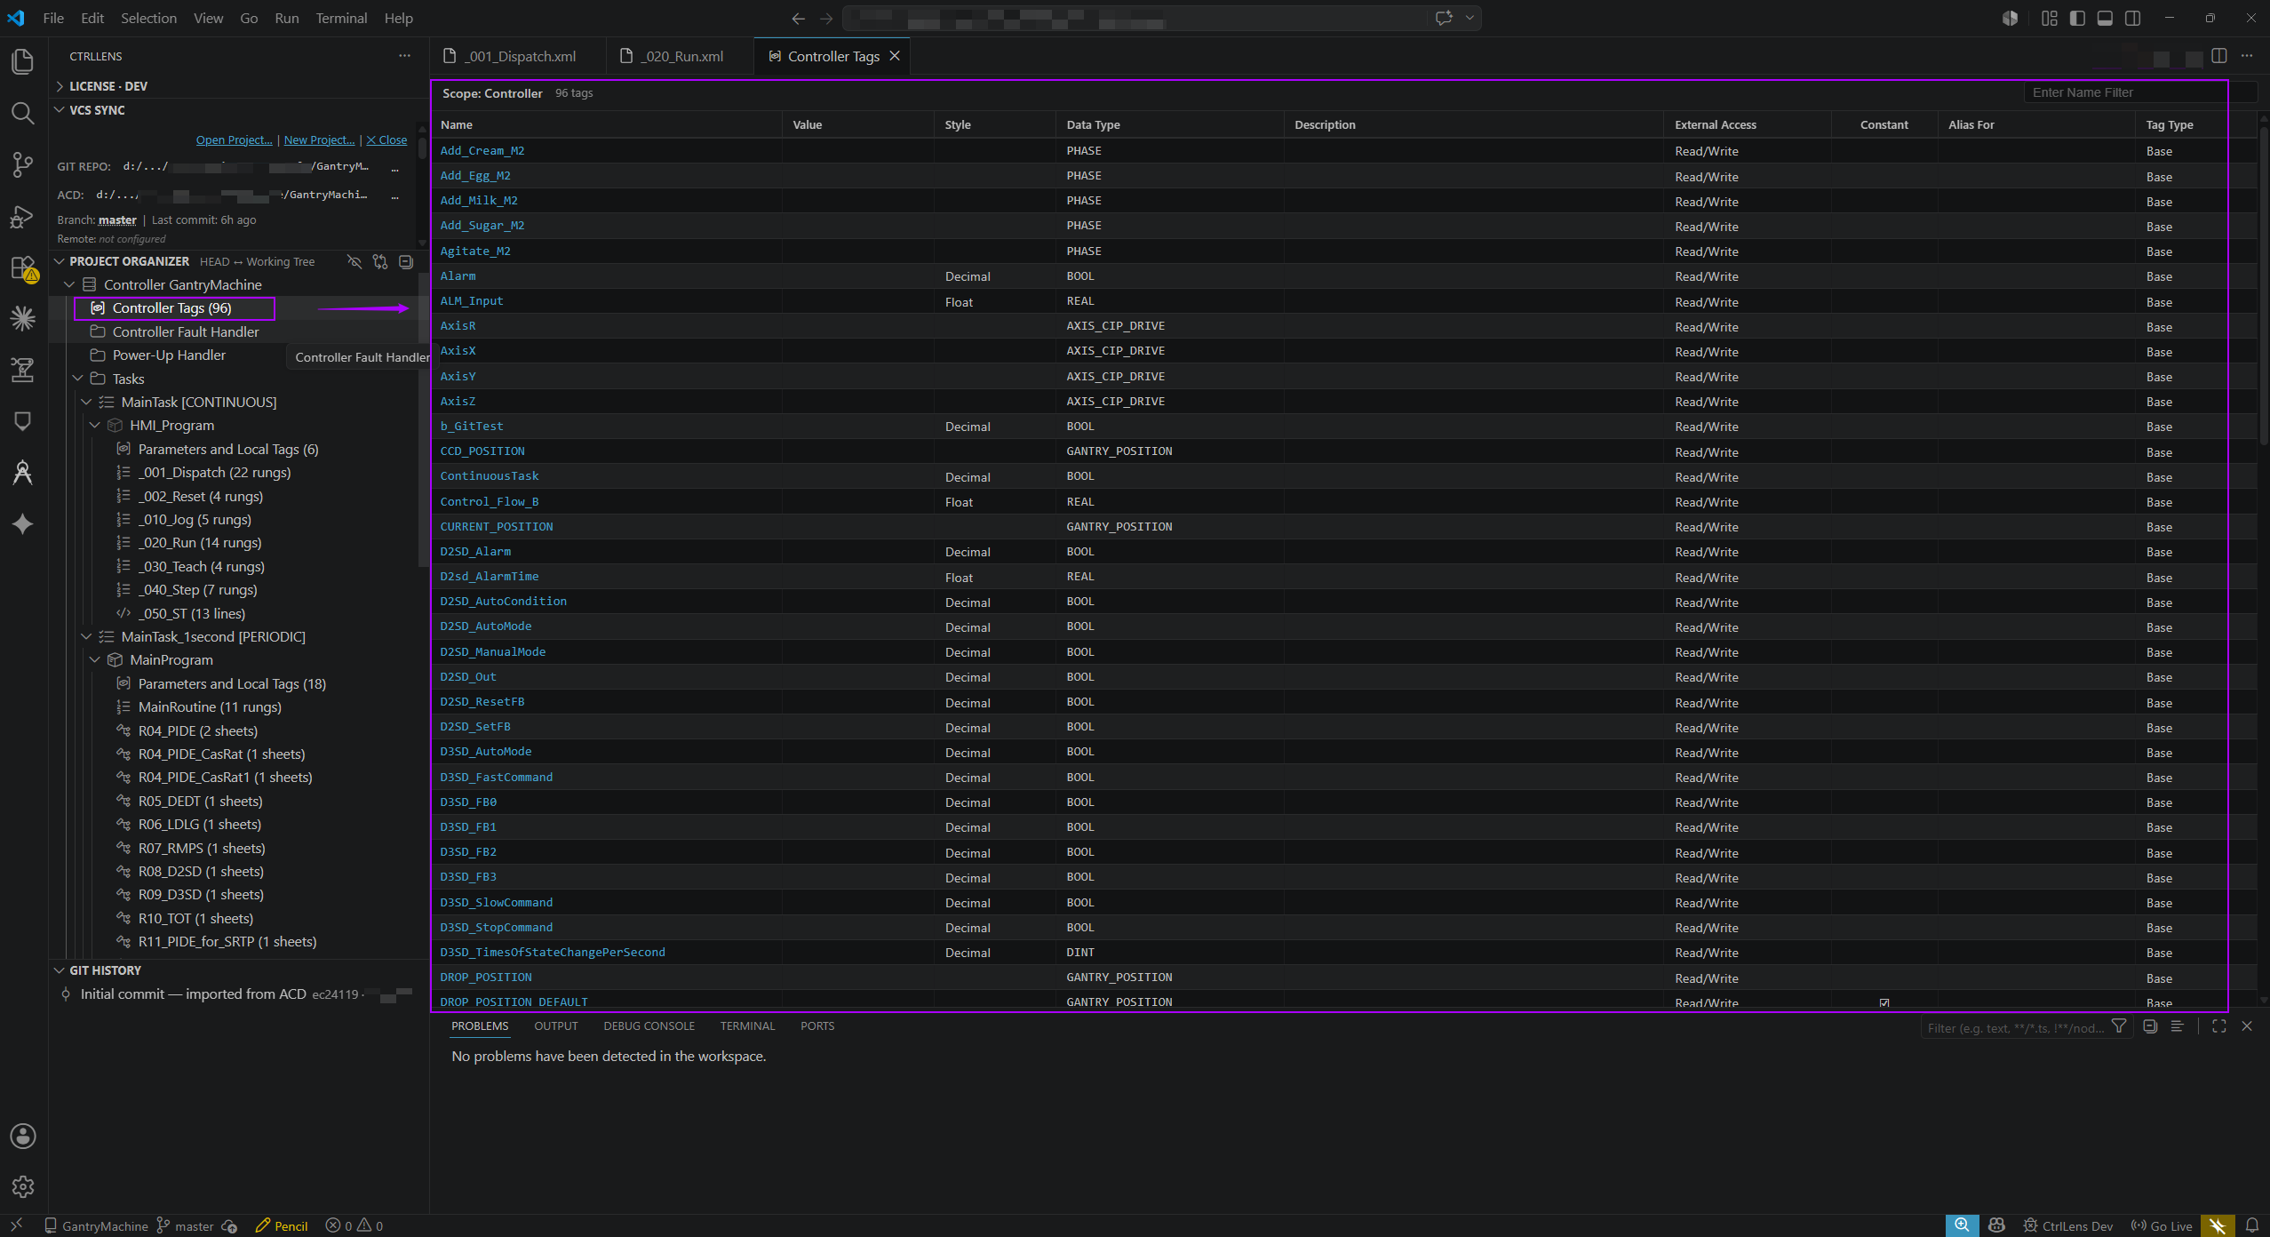Click the CTRLLENS panel more actions ellipsis

pos(404,56)
